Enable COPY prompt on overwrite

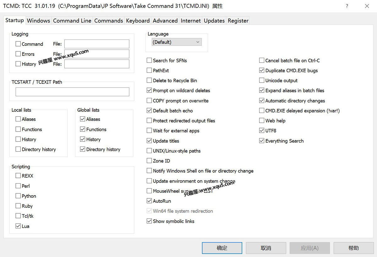click(149, 101)
